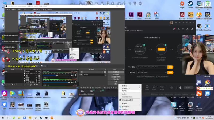Image resolution: width=214 pixels, height=120 pixels.
Task: Toggle lock for 组 source
Action: point(39,76)
